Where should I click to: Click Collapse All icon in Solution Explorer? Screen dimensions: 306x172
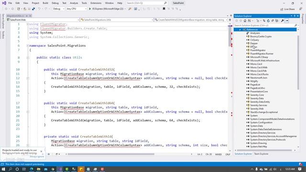(x=273, y=21)
